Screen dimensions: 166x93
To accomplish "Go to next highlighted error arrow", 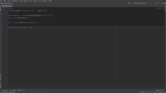I will pyautogui.click(x=163, y=8).
